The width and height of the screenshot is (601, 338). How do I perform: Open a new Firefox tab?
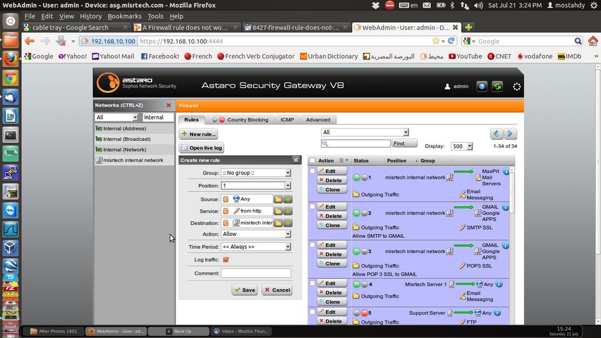pos(468,27)
